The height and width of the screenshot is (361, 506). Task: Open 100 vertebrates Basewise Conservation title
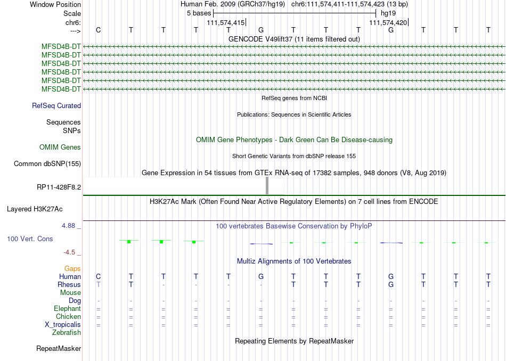coord(294,226)
